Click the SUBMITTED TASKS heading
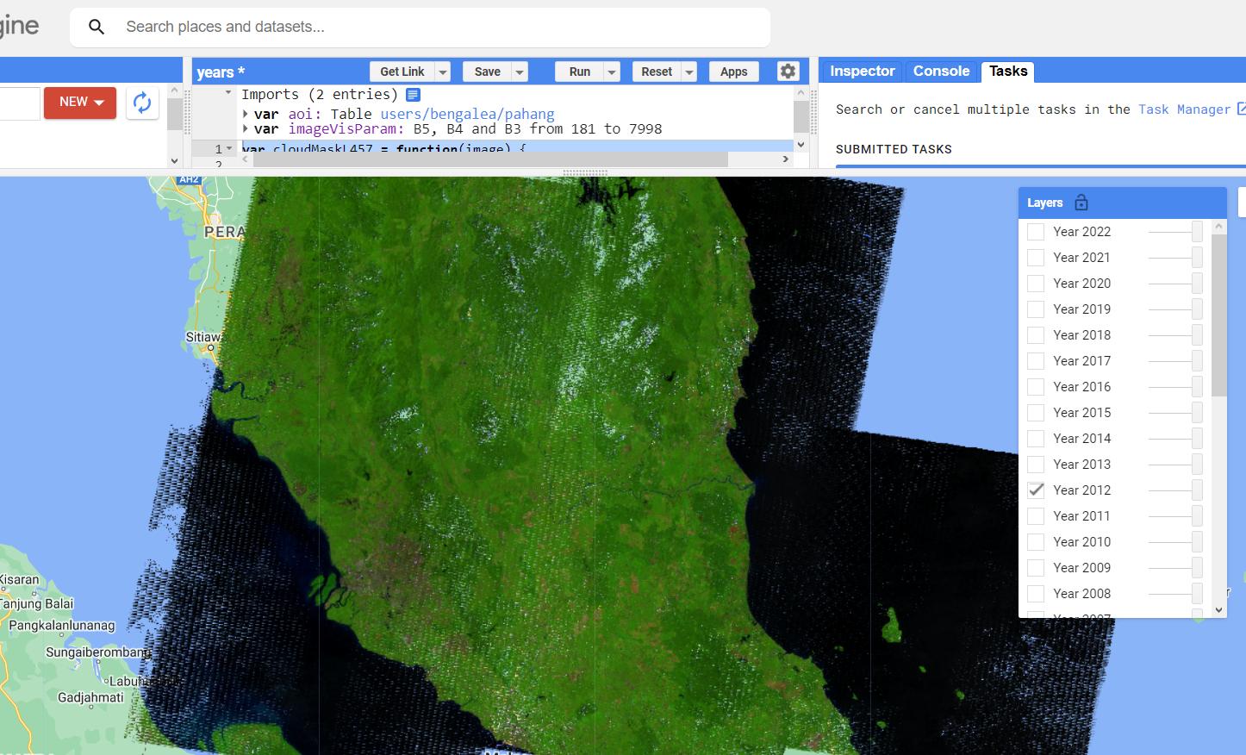Screen dimensions: 1246x755 (894, 149)
